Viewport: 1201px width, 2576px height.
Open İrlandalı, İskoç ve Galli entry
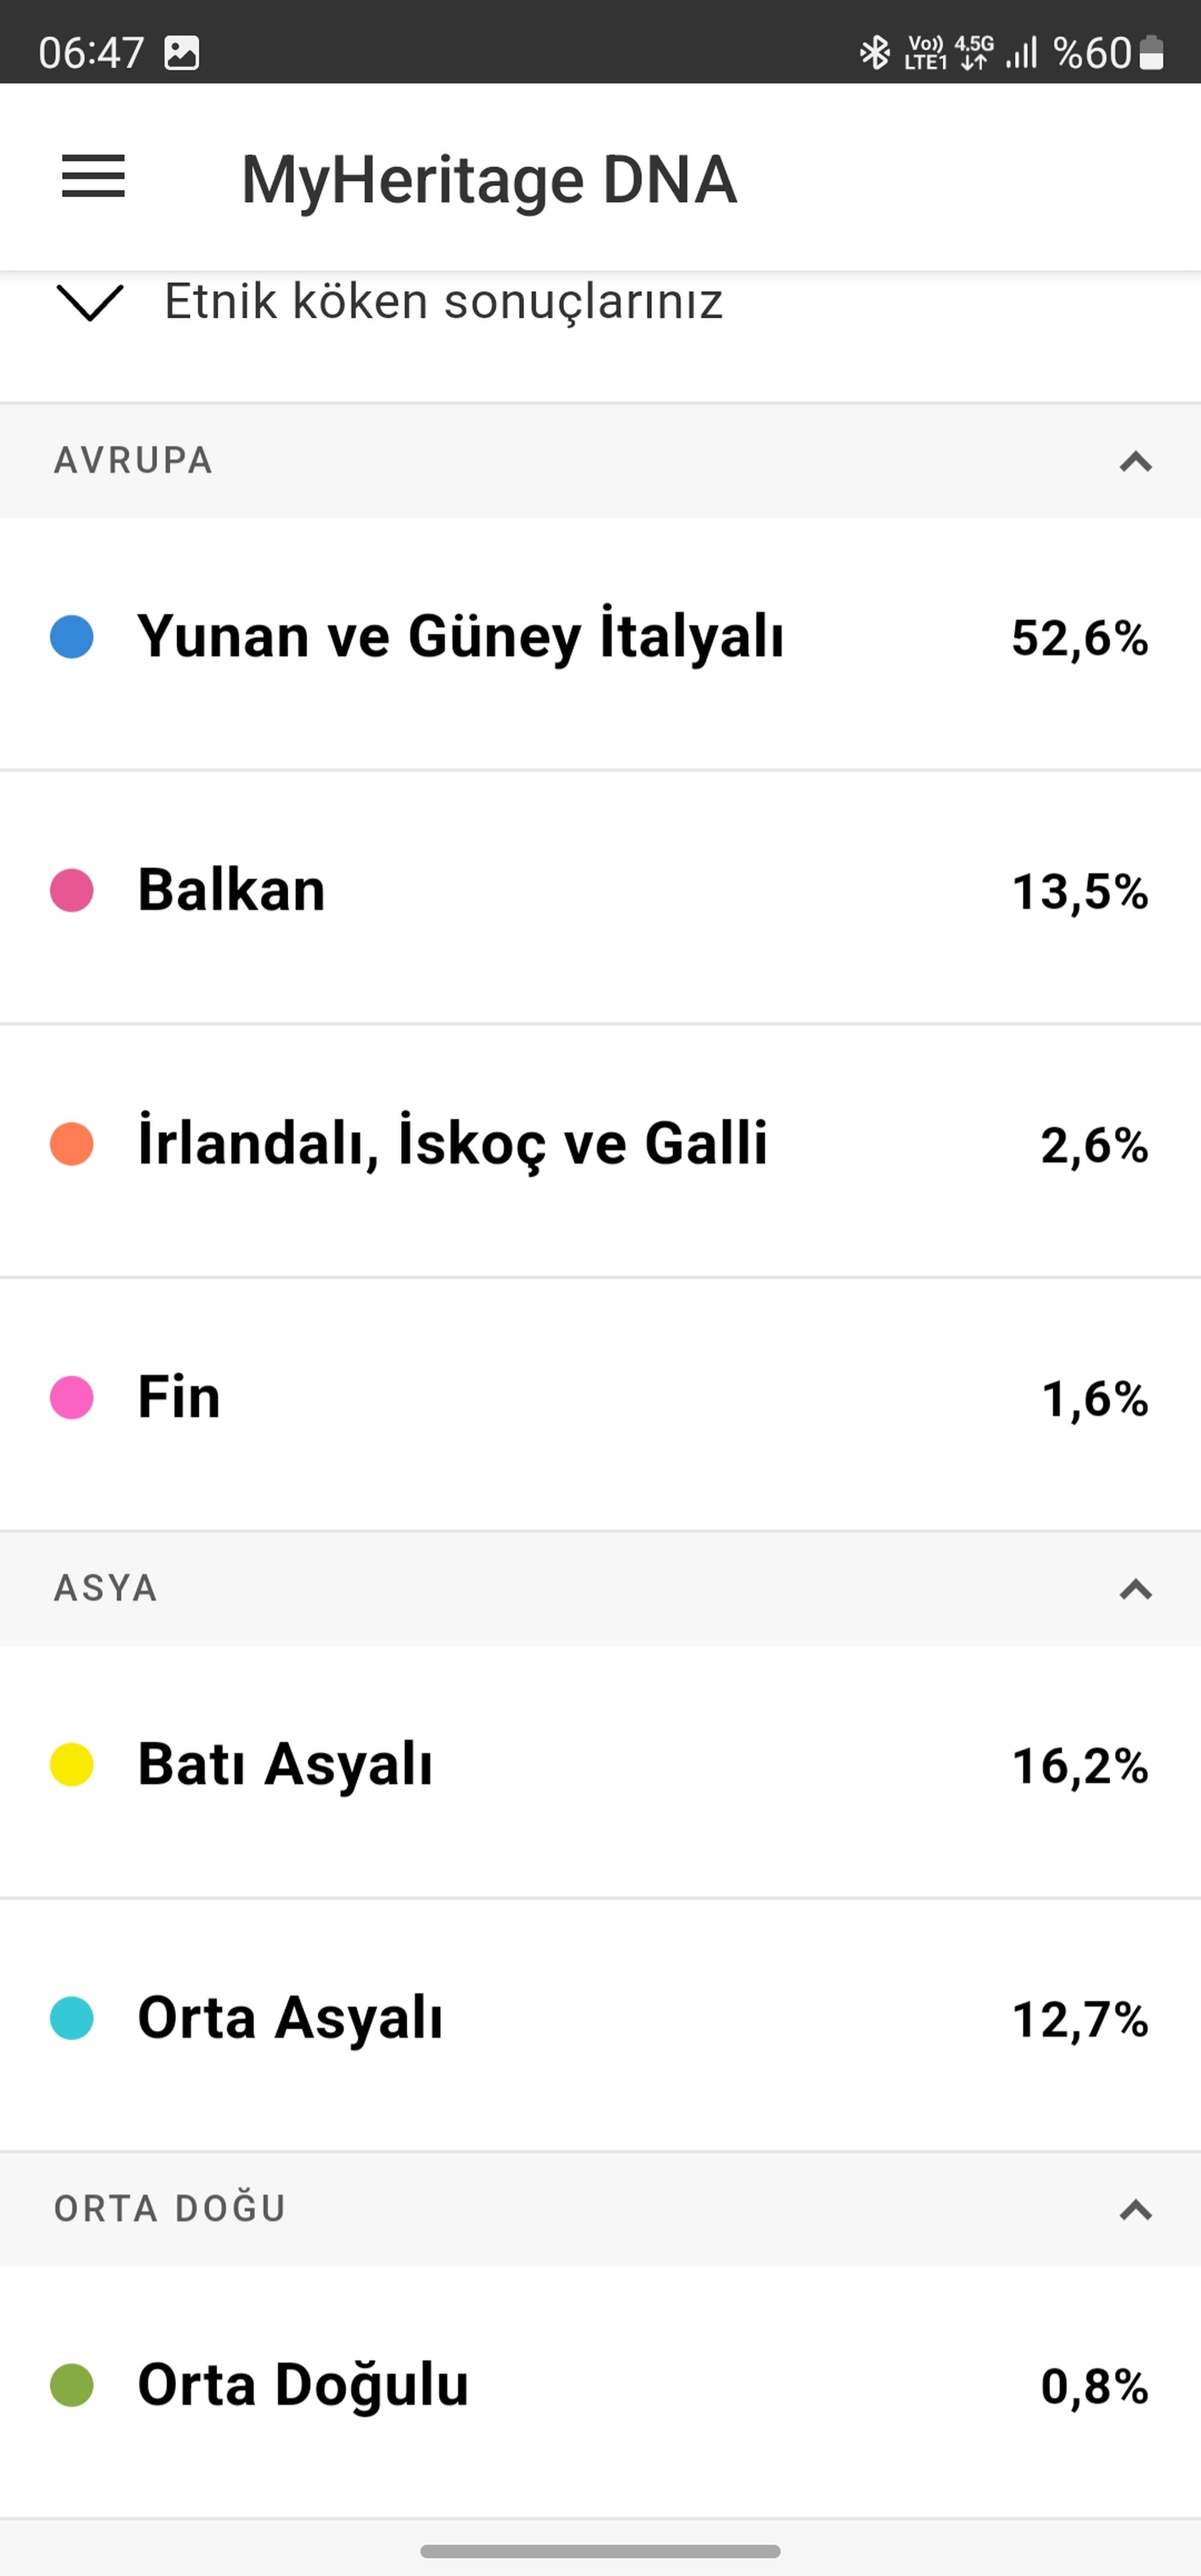click(600, 1144)
